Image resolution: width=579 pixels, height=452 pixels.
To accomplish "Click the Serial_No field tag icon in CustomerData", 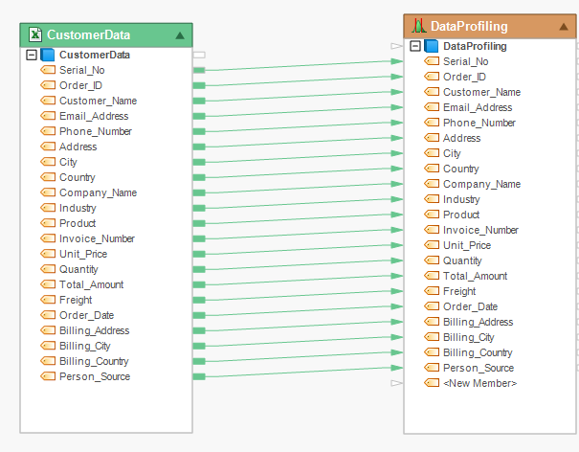I will 48,70.
